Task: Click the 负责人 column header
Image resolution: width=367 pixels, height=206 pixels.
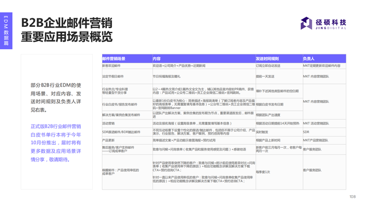Action: tap(309, 58)
